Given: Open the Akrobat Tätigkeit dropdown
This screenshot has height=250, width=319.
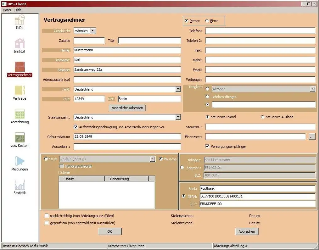Looking at the screenshot, I should 312,89.
